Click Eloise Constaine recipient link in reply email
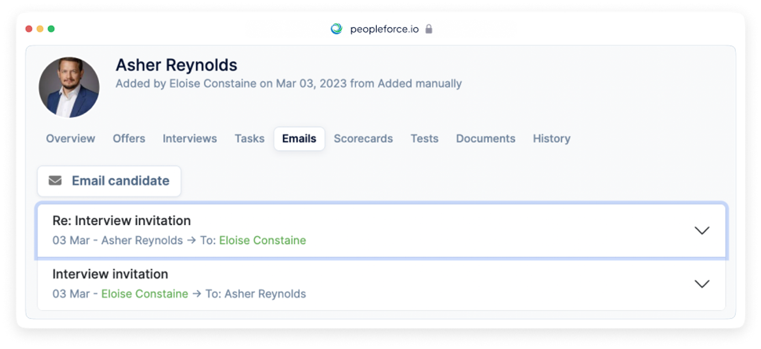 (262, 240)
